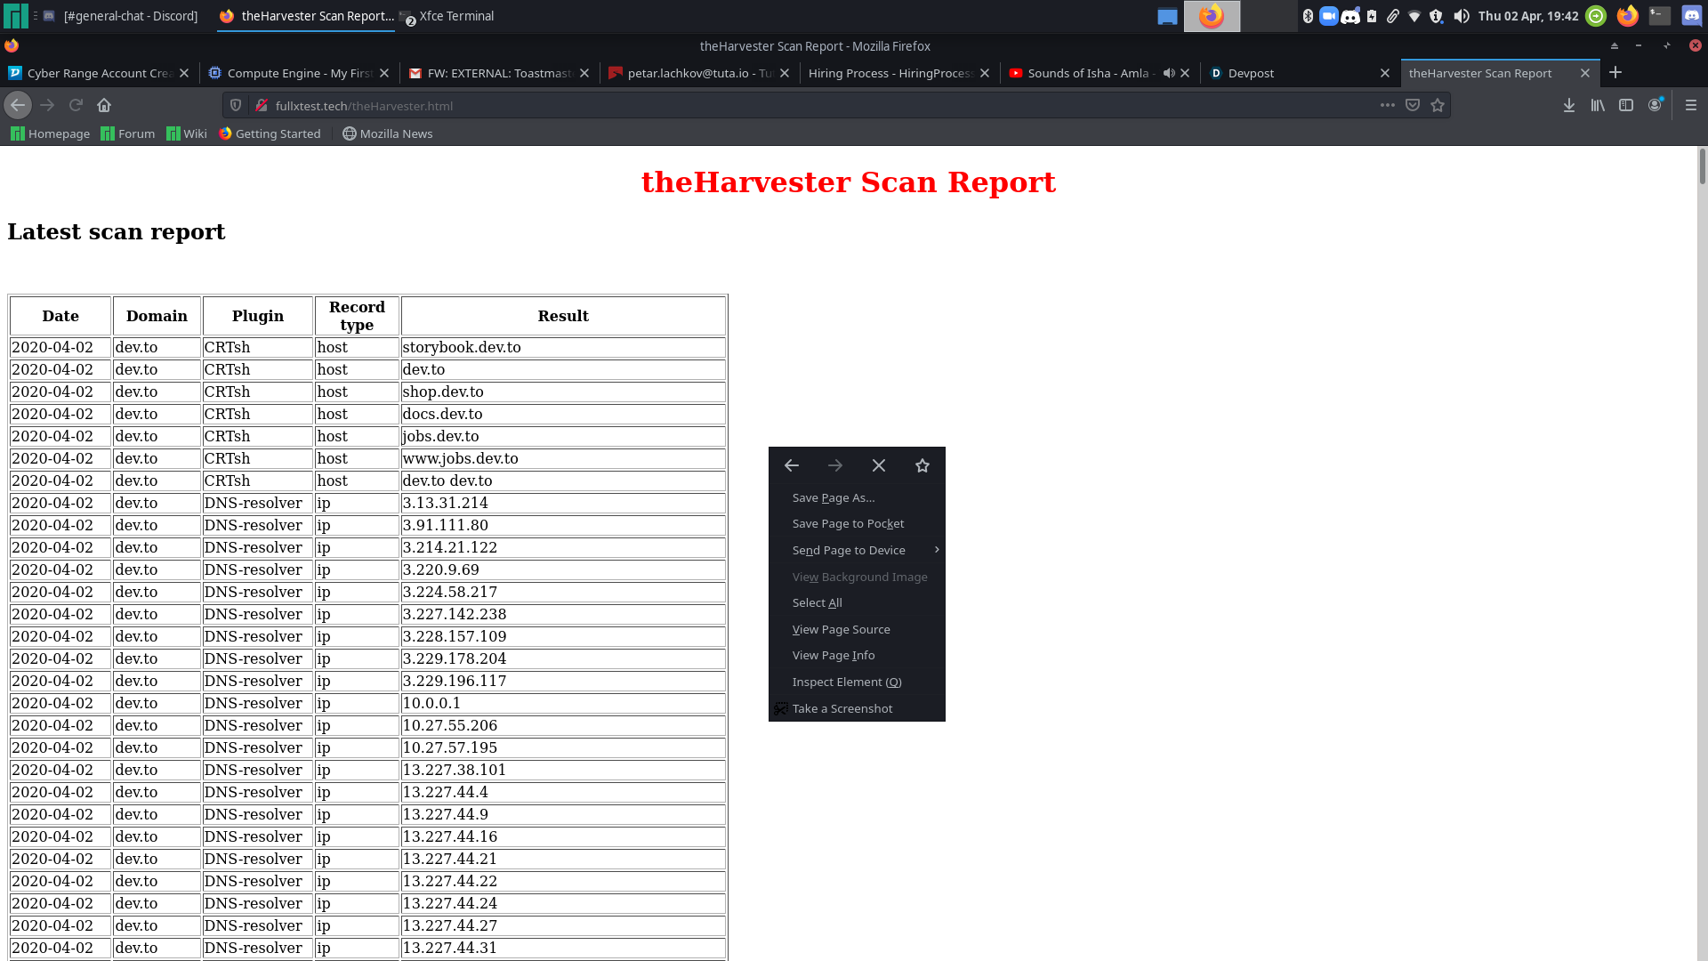Click the stop X in context menu
This screenshot has width=1708, height=961.
coord(879,465)
